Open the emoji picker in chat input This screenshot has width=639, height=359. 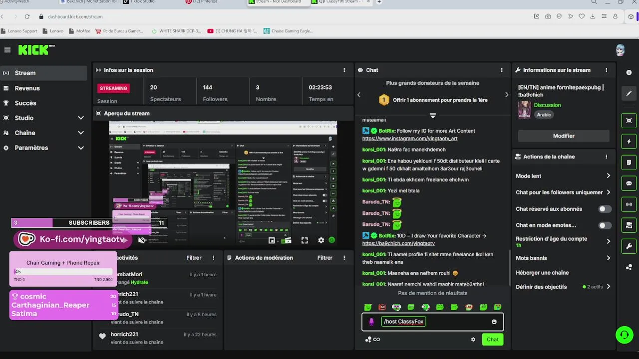click(494, 322)
